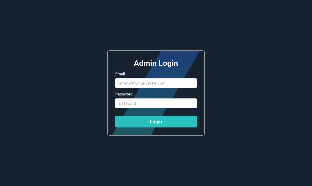Click the word 'Admin' in the title
Screen dimensions: 312x186
[145, 63]
